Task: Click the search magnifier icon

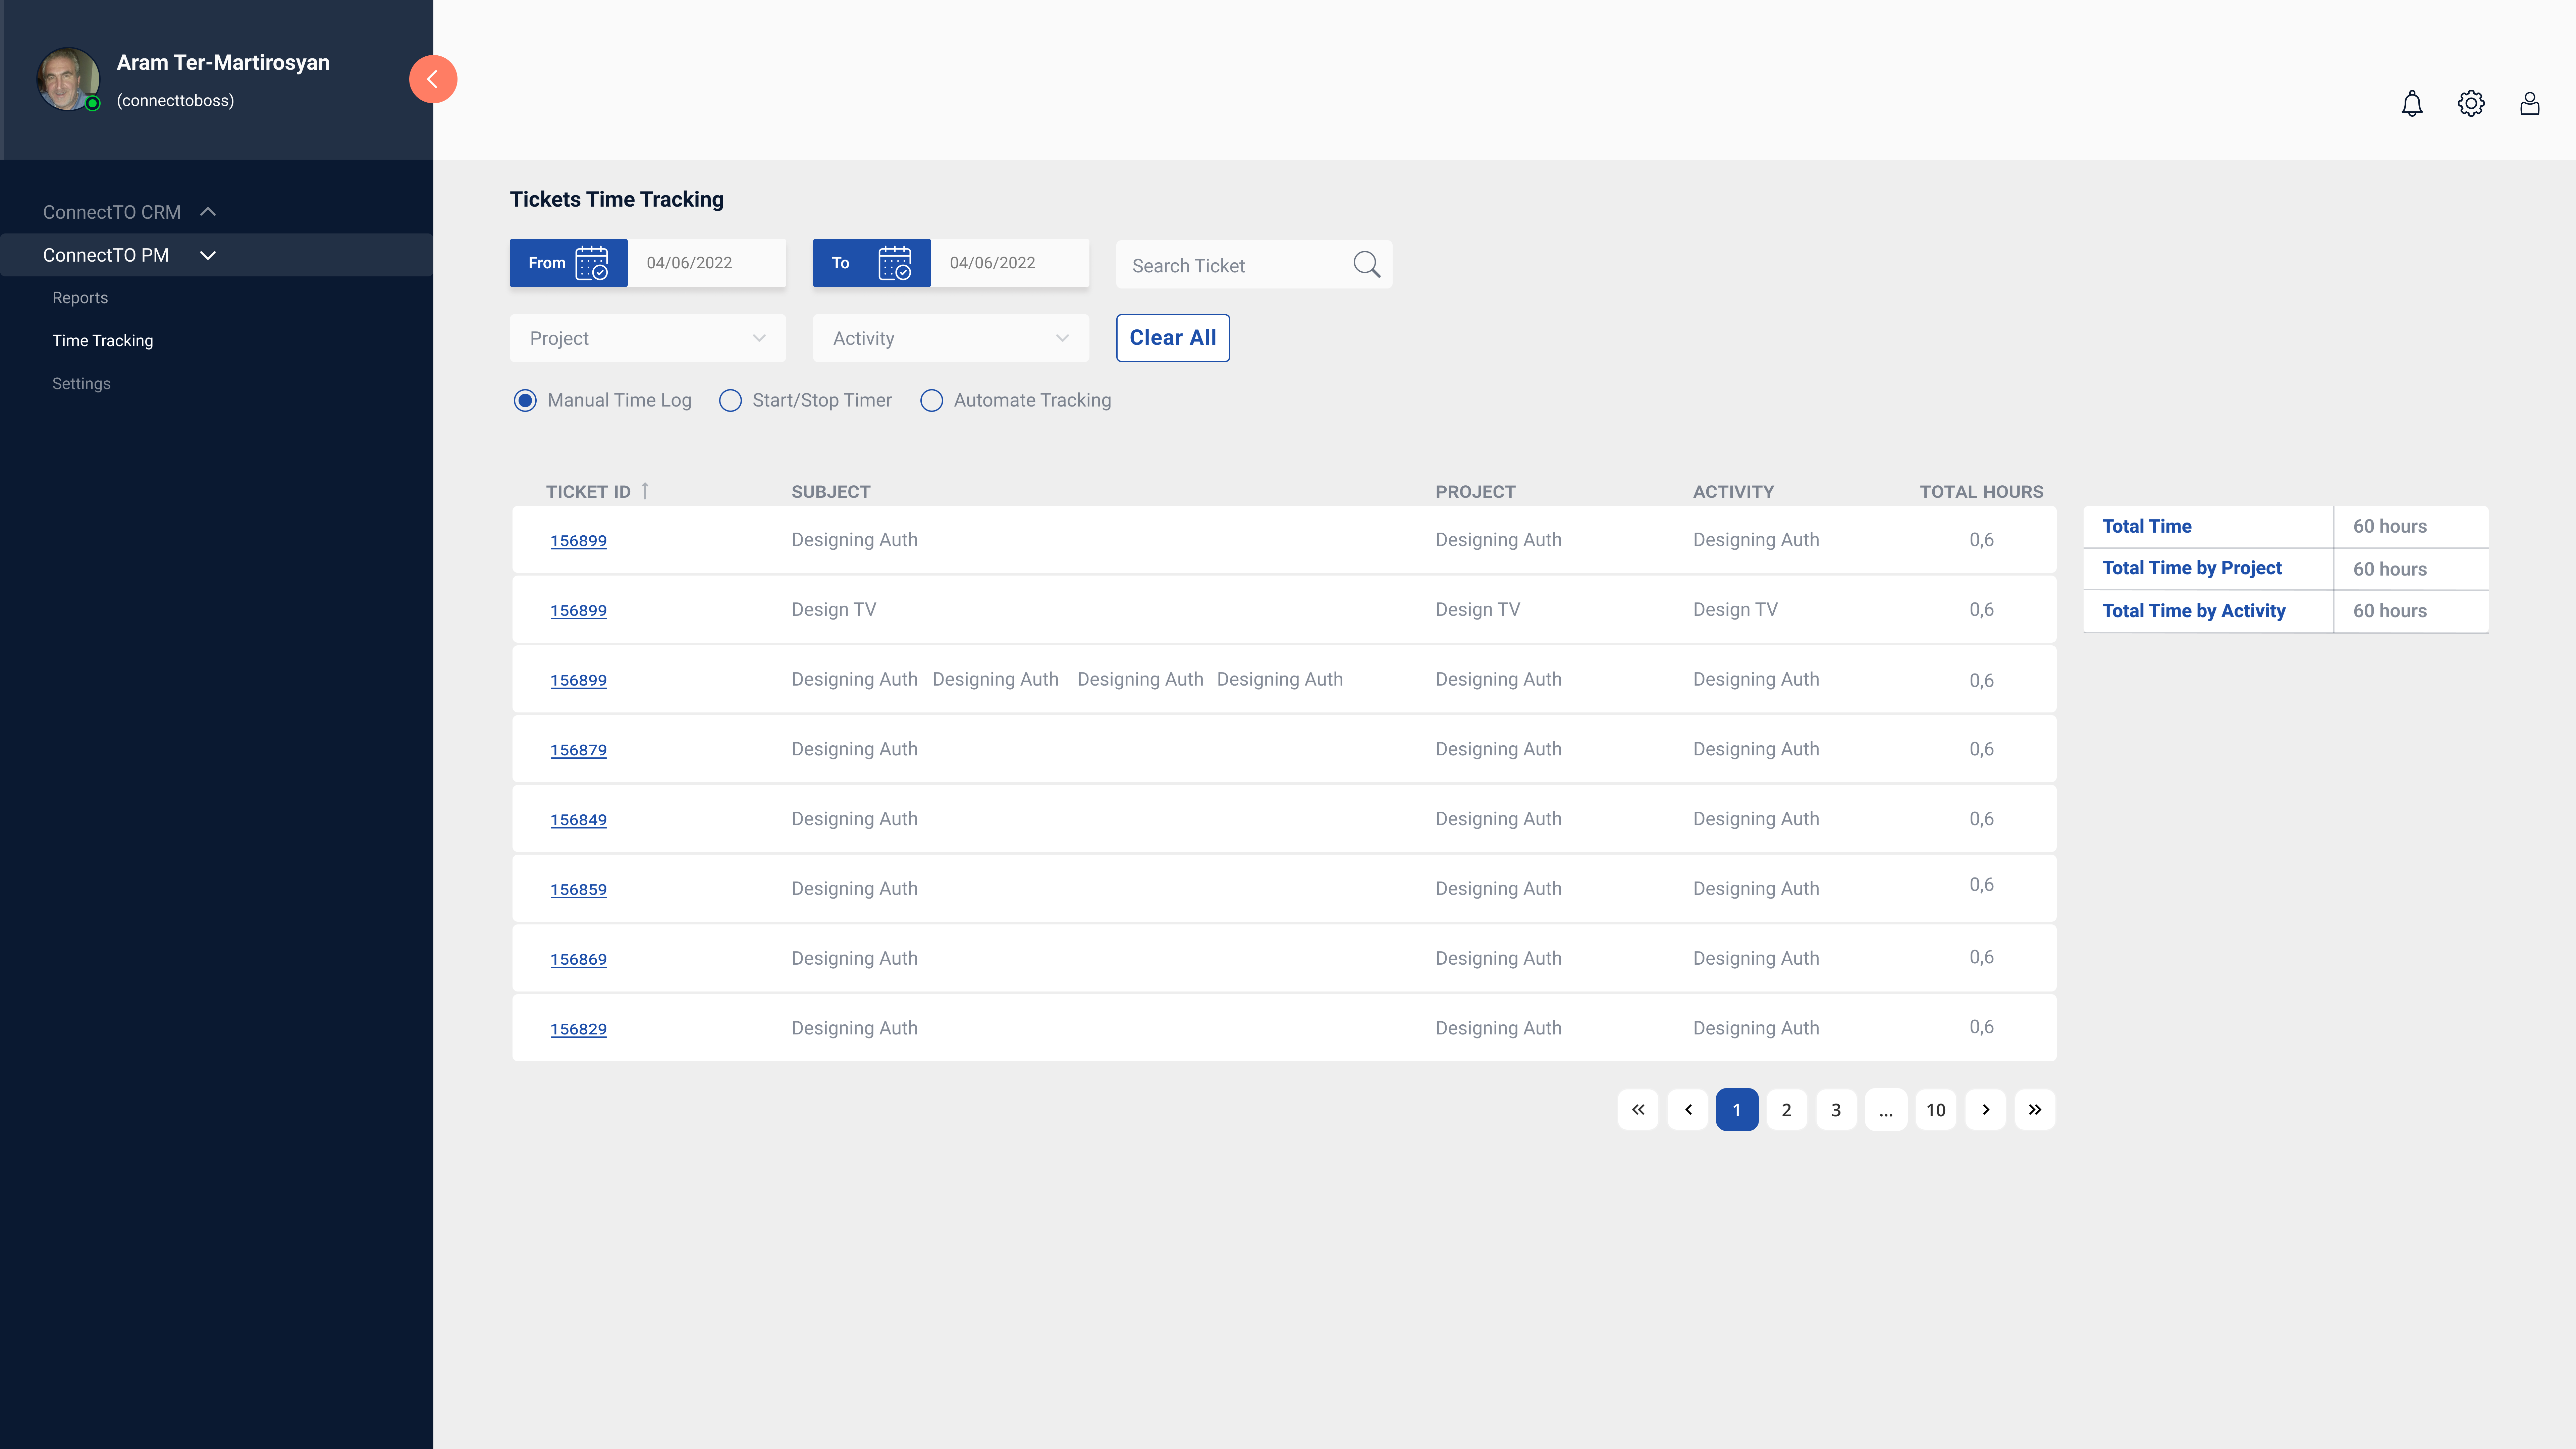Action: tap(1366, 264)
